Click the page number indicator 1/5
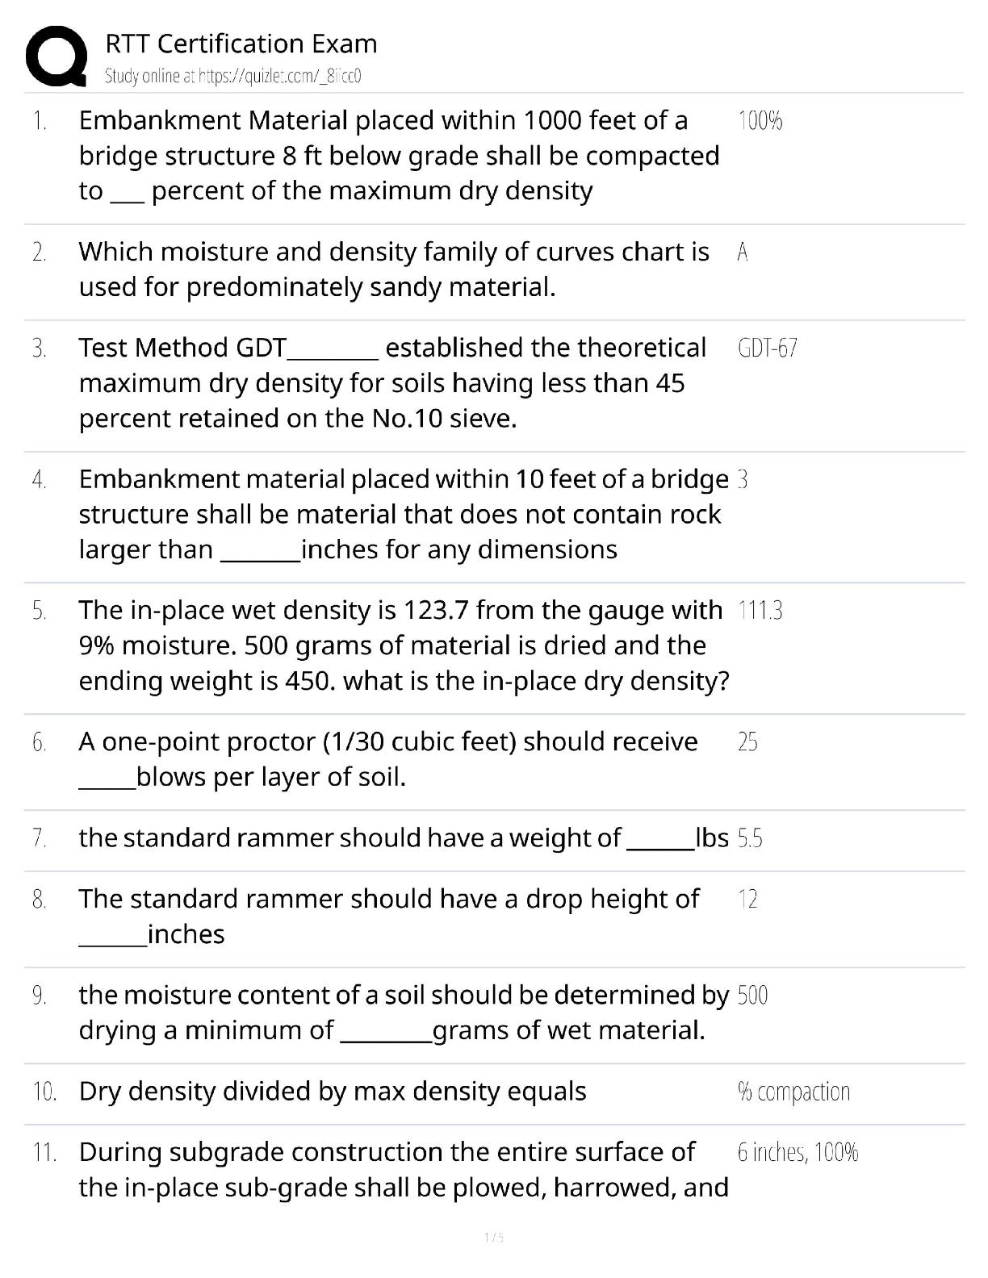This screenshot has width=988, height=1278. click(x=493, y=1238)
